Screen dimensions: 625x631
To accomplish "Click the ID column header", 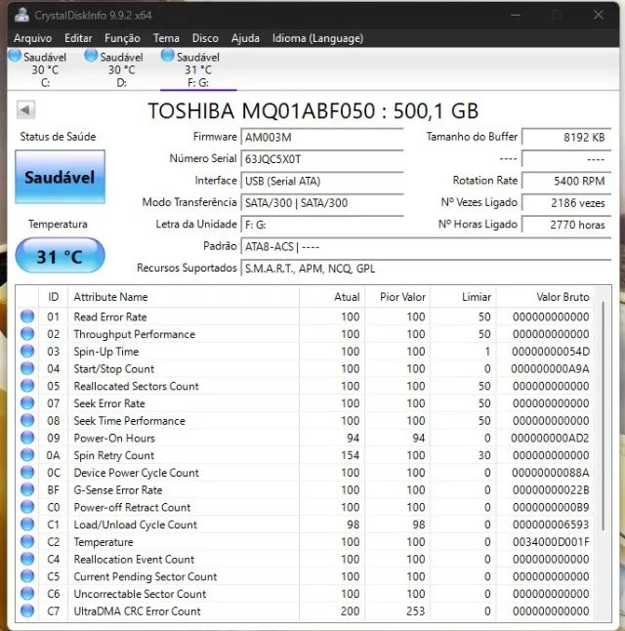I will pyautogui.click(x=53, y=297).
